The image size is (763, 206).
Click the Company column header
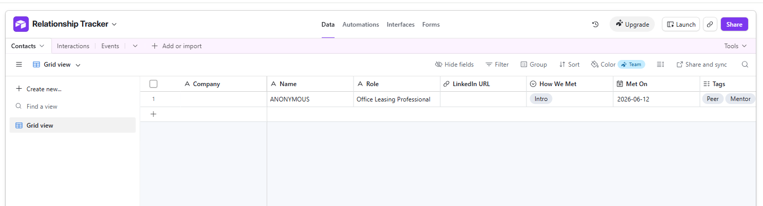(203, 84)
